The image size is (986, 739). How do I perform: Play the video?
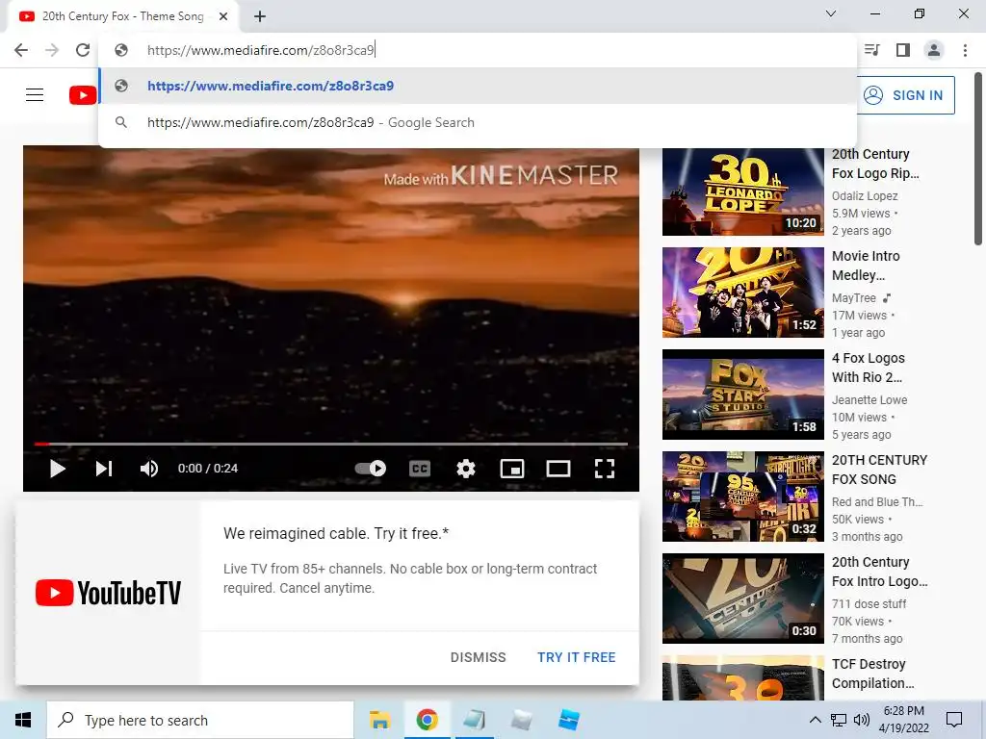coord(57,469)
